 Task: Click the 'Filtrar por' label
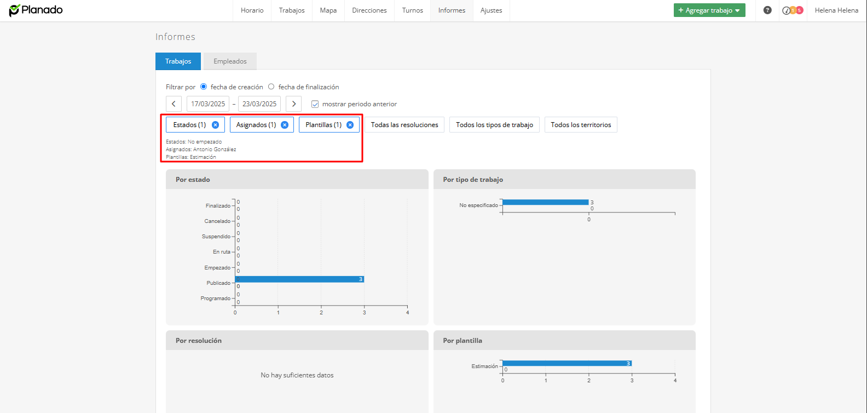point(181,87)
